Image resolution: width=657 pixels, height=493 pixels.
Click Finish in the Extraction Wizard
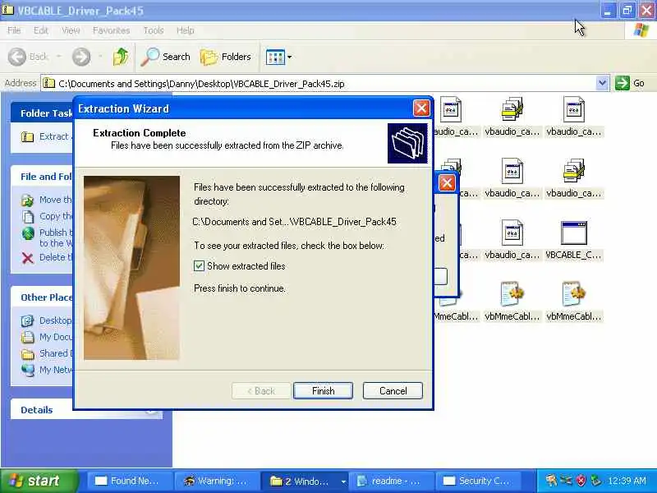pos(323,391)
